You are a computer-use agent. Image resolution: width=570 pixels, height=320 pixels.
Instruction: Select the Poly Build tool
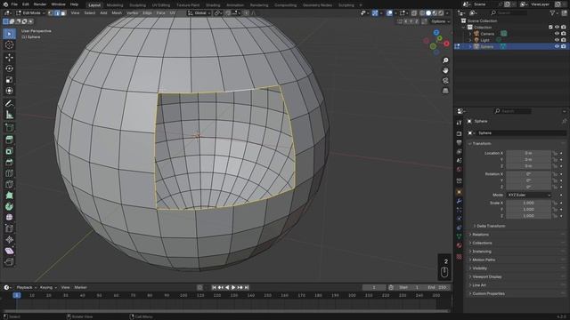(x=9, y=196)
